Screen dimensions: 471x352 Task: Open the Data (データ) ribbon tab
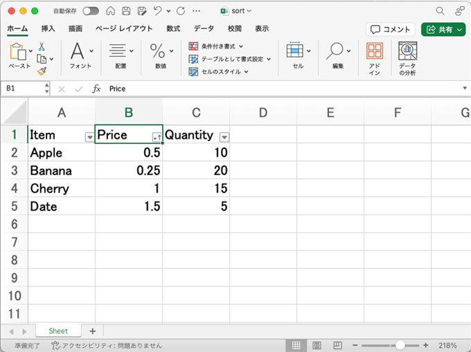204,28
